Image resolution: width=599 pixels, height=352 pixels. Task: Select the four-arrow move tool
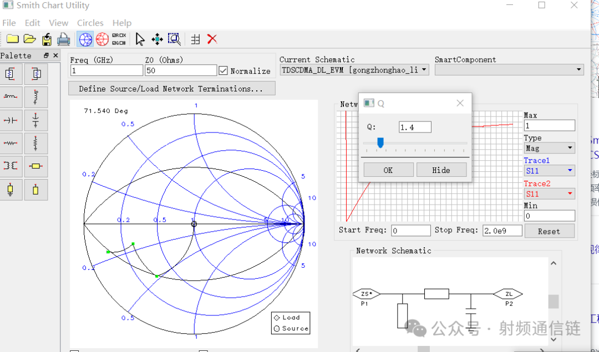(x=157, y=39)
